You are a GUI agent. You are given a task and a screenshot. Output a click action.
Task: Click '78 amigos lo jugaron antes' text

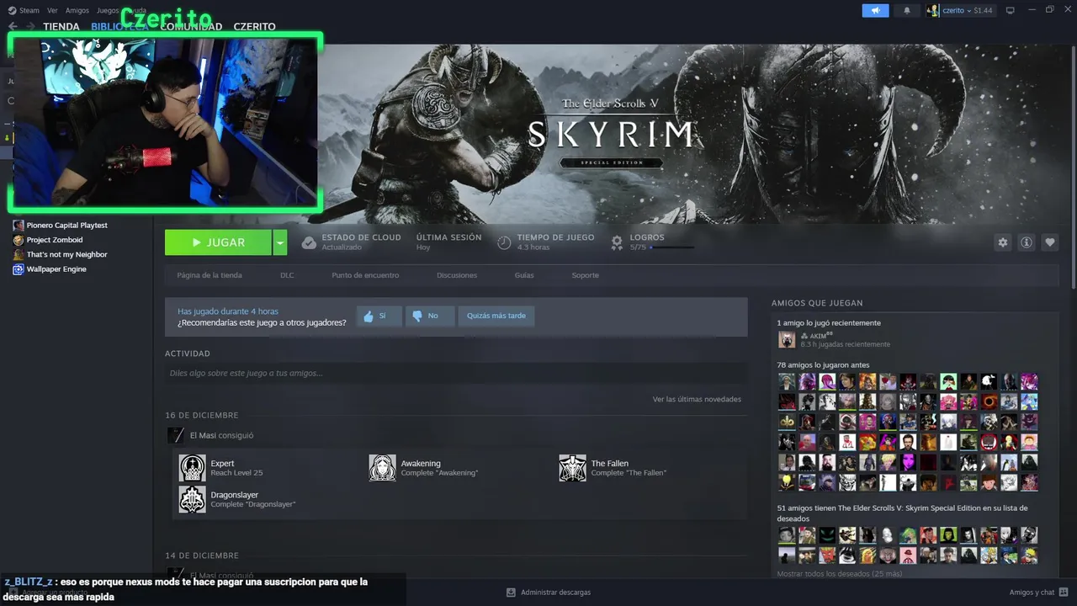(x=823, y=365)
